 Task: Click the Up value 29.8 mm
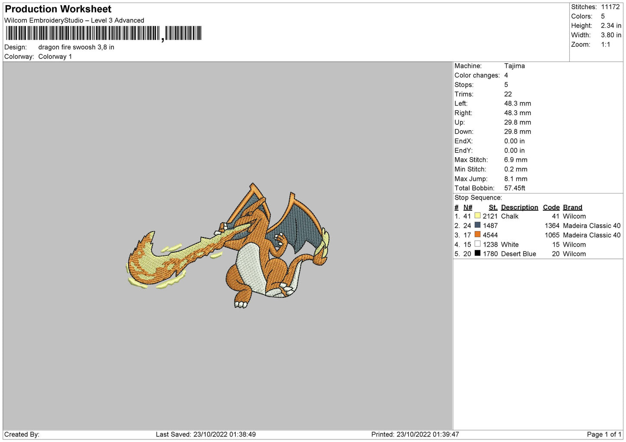pos(517,123)
